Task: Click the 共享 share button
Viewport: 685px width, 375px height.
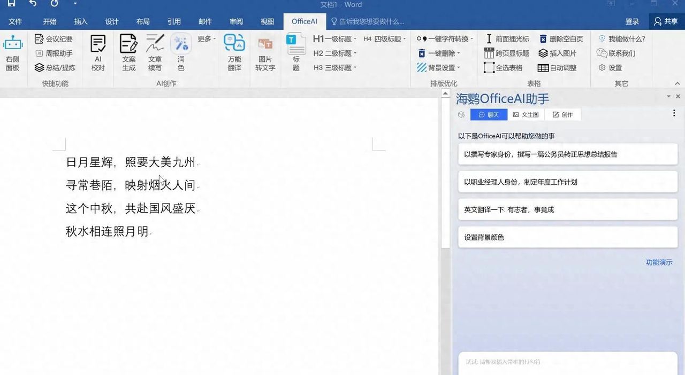Action: [x=666, y=21]
